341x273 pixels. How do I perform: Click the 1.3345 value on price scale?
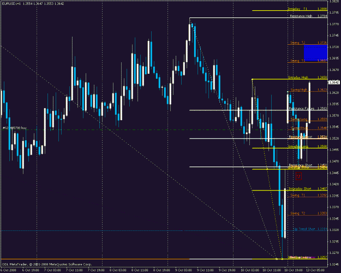(x=334, y=218)
